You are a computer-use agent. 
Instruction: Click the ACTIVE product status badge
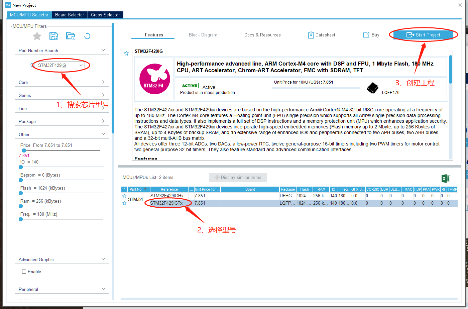pyautogui.click(x=190, y=86)
